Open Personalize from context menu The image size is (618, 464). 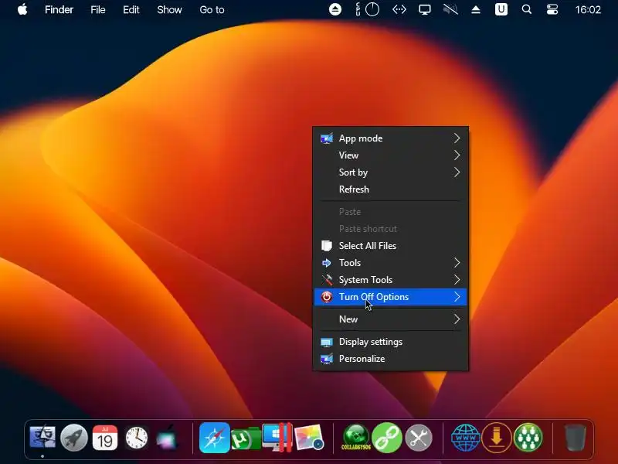click(390, 359)
